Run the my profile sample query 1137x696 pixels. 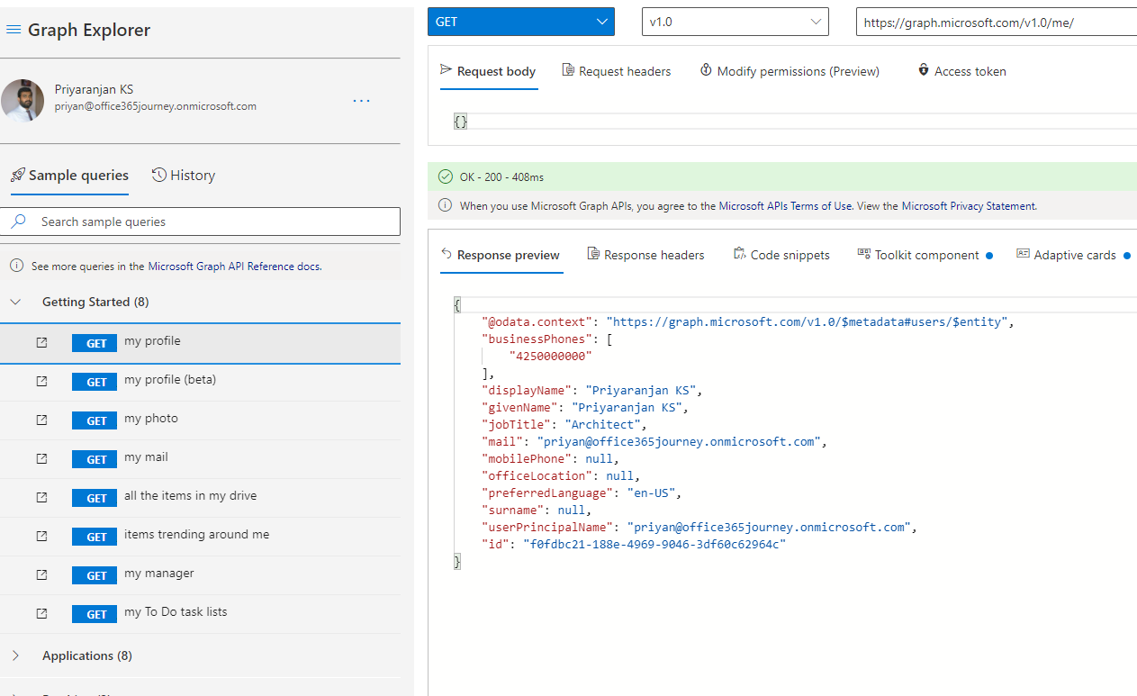200,343
